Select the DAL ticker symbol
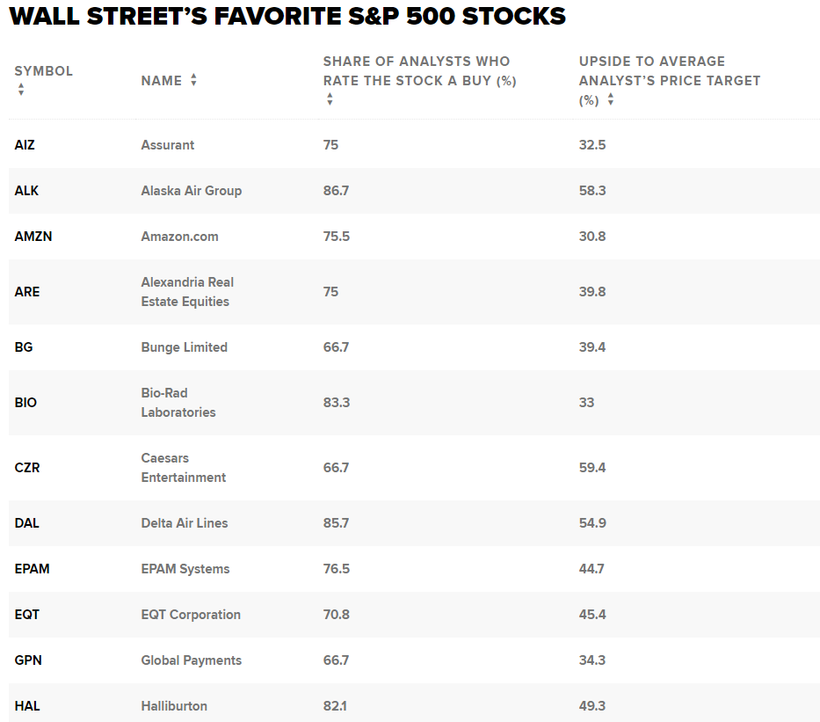Image resolution: width=820 pixels, height=722 pixels. tap(26, 523)
